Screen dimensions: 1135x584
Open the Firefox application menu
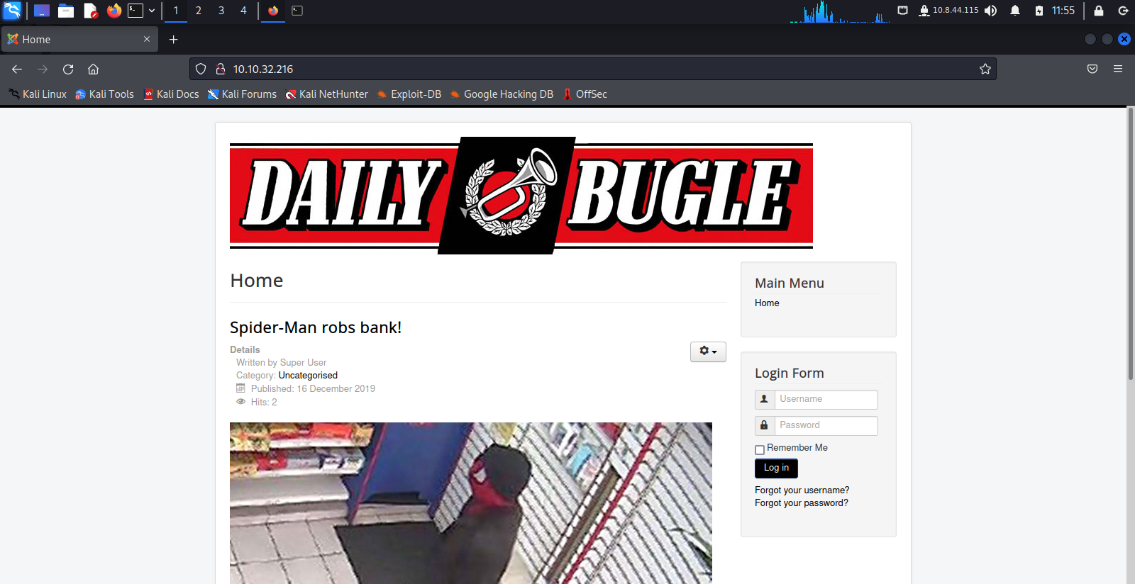pos(1118,69)
